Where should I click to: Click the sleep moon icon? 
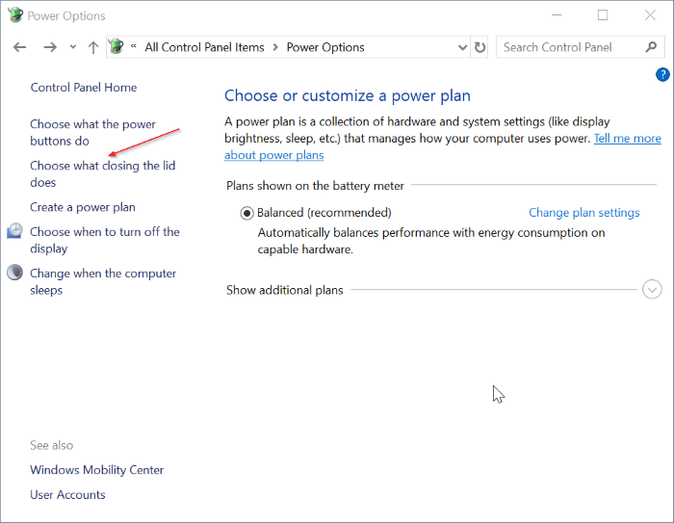pyautogui.click(x=14, y=273)
